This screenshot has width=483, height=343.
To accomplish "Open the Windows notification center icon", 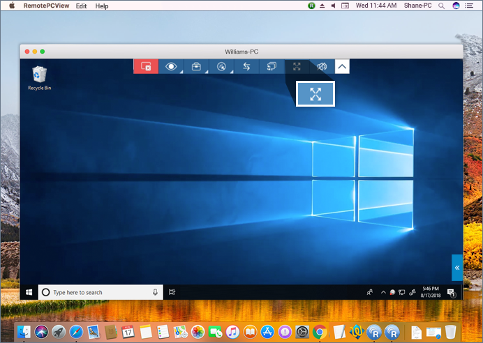I will point(452,292).
